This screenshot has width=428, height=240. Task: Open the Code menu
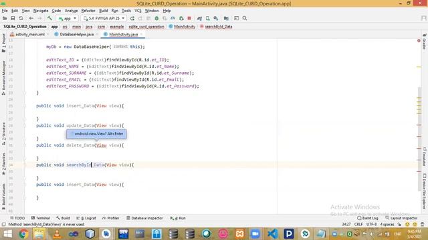click(56, 11)
